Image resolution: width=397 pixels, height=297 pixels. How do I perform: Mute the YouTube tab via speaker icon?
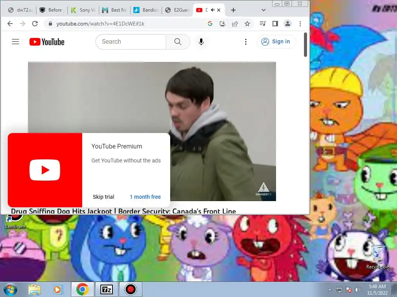(x=213, y=10)
